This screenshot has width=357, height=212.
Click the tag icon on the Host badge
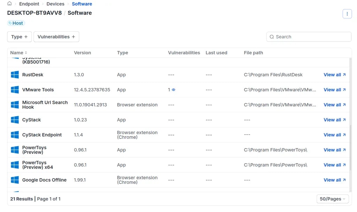coord(11,23)
